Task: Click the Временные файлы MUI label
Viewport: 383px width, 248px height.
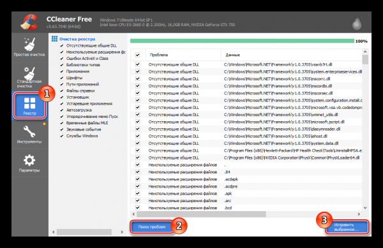Action: click(87, 123)
